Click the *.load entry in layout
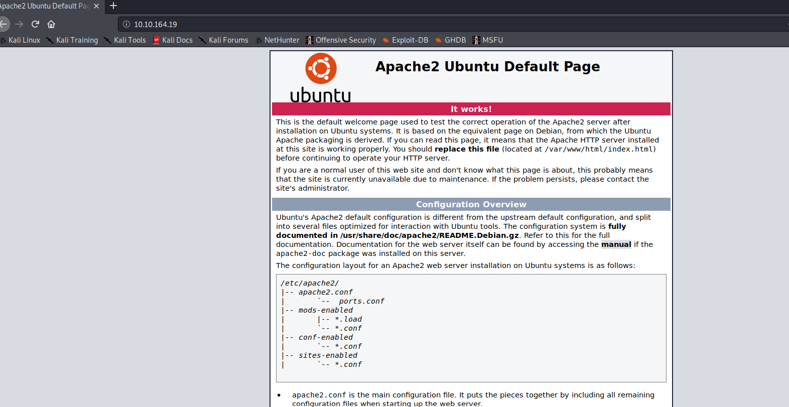 [348, 319]
